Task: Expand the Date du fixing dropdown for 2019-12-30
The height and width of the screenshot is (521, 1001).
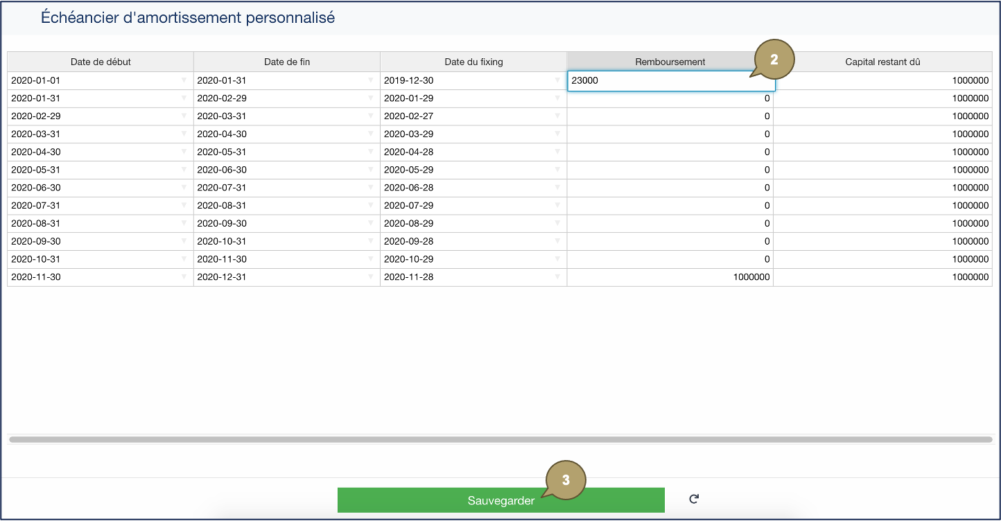Action: pos(559,80)
